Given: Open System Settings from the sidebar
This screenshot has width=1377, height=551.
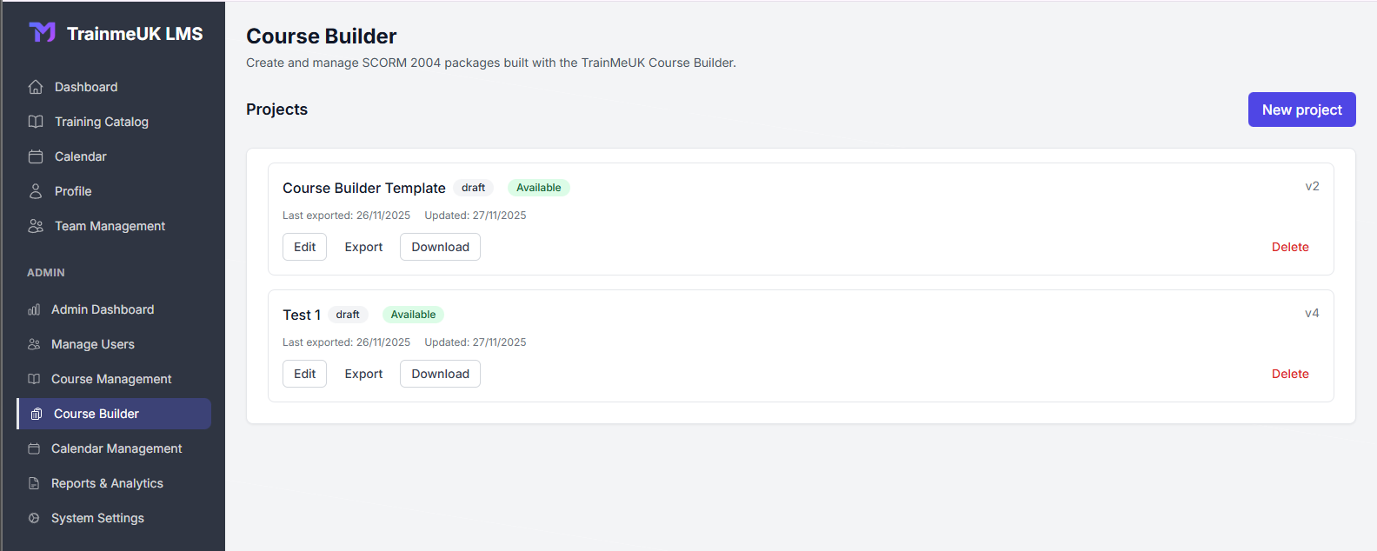Looking at the screenshot, I should coord(97,518).
